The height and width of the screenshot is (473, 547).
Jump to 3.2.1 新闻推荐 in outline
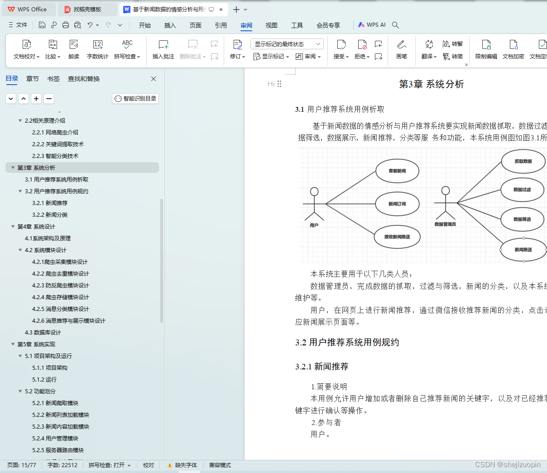coord(50,203)
